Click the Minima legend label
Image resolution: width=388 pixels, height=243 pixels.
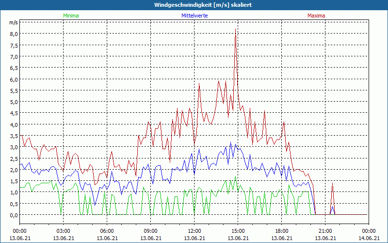pos(71,16)
